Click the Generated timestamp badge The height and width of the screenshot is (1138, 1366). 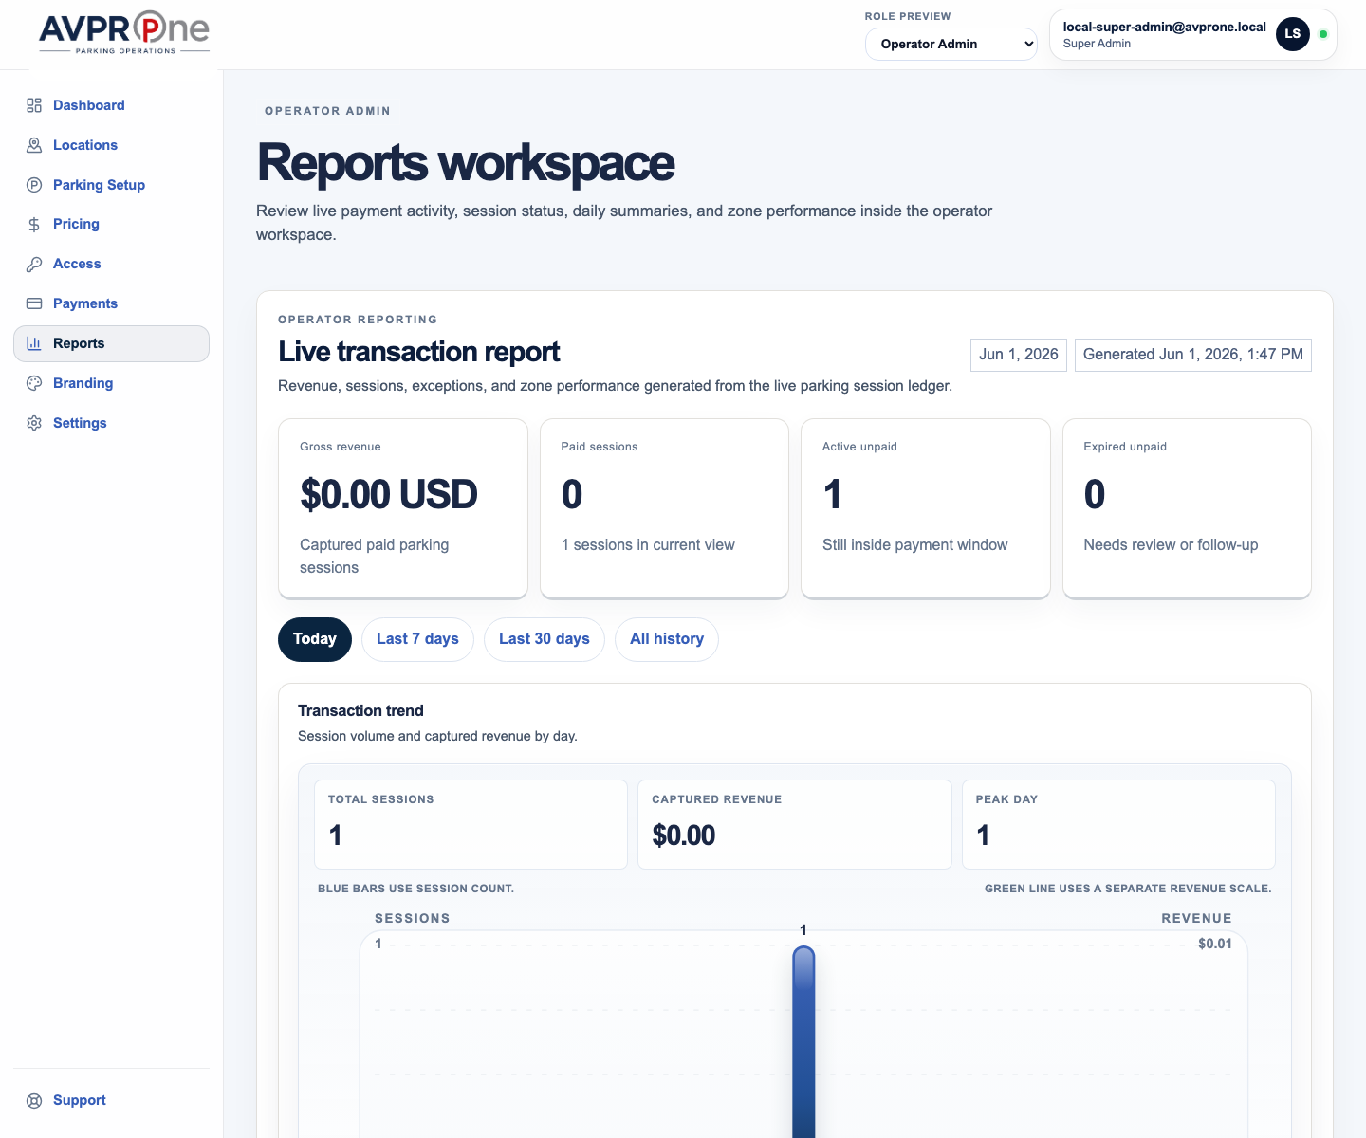tap(1193, 355)
